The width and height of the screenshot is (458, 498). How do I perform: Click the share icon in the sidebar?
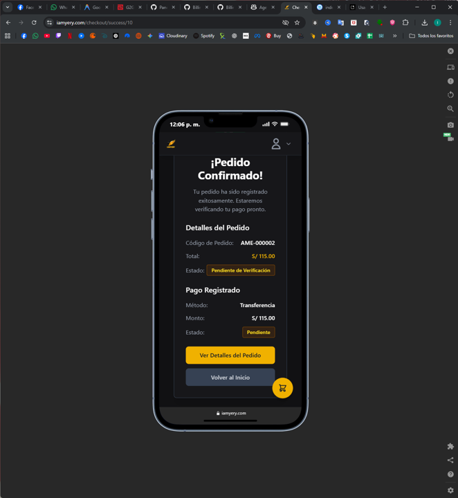tap(450, 460)
